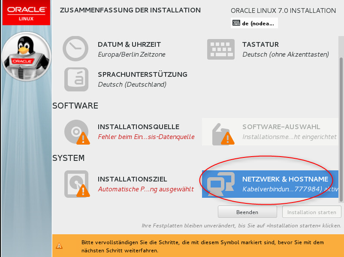Click the SOFTWARE-AUSWAHL heading
This screenshot has width=344, height=257.
coord(281,127)
